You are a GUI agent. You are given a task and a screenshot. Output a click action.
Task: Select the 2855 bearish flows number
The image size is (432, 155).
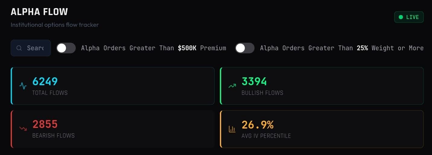pos(45,124)
